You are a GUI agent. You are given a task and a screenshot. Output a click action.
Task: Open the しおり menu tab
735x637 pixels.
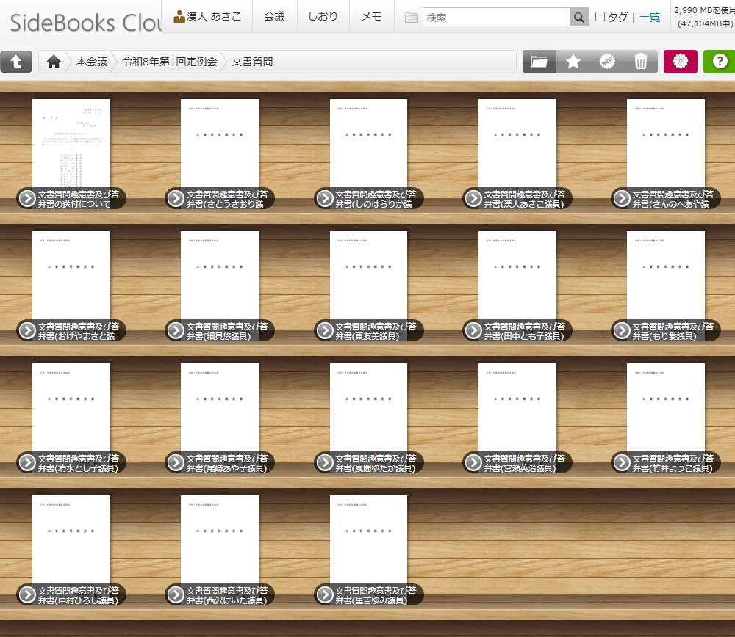coord(323,16)
